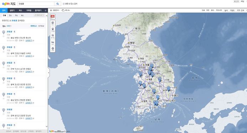Click the star icon in the navigation bar
247x133 pixels.
click(46, 10)
